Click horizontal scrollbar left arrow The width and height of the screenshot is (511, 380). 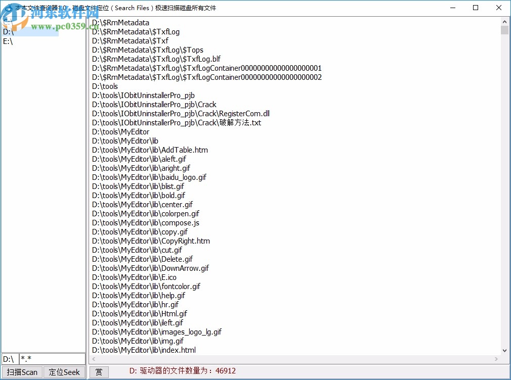click(x=94, y=359)
